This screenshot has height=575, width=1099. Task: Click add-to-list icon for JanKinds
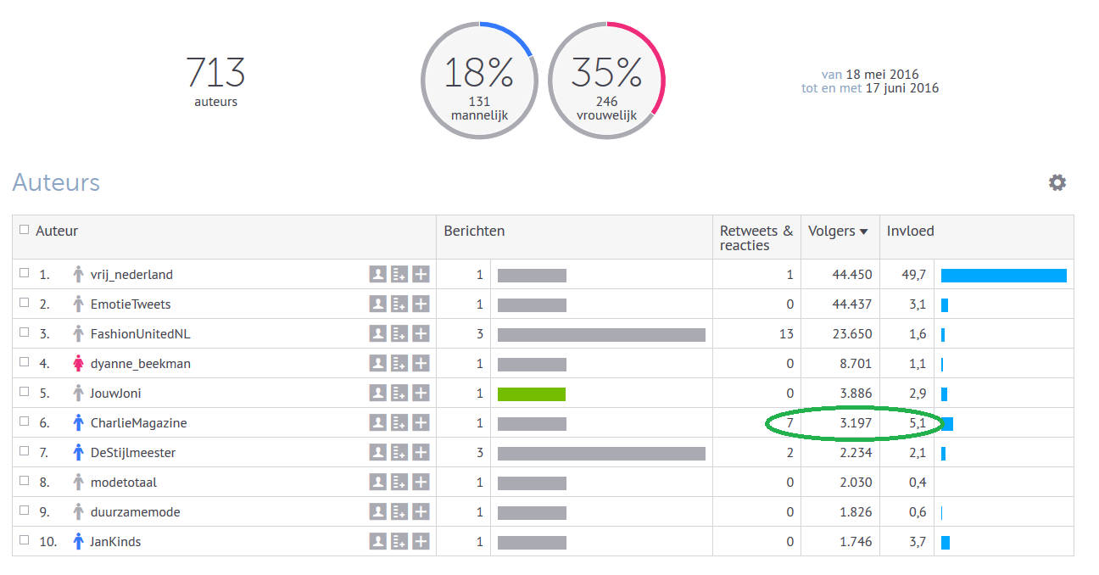point(399,541)
